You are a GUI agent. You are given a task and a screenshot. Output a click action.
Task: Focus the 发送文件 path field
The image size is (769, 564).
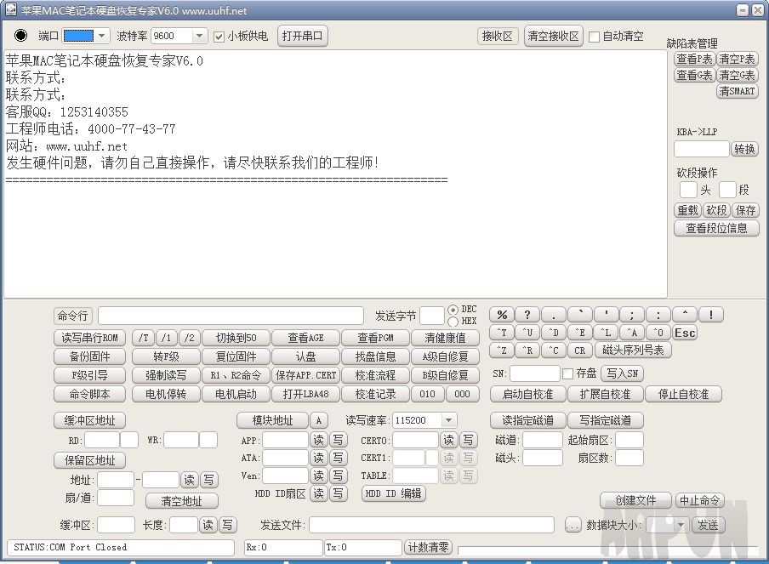(x=431, y=525)
